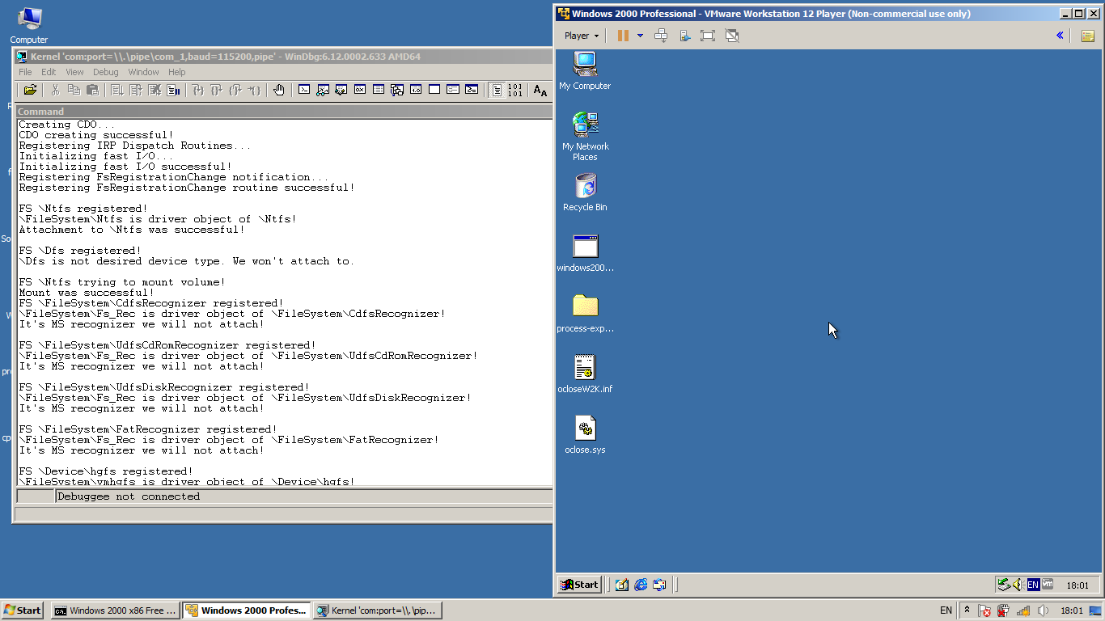This screenshot has height=621, width=1105.
Task: Open the Command window via toolbar icon
Action: click(x=304, y=90)
